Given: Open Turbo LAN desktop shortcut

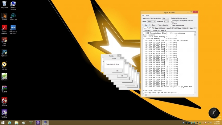Looking at the screenshot, I should pyautogui.click(x=13, y=17).
